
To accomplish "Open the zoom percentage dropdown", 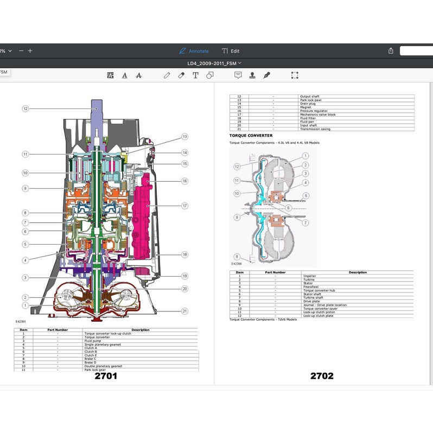I will pos(5,51).
